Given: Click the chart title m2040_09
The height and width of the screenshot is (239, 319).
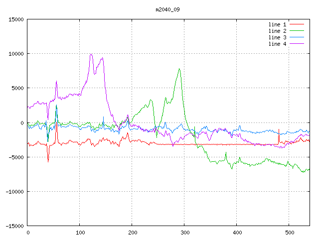Looking at the screenshot, I should 167,9.
